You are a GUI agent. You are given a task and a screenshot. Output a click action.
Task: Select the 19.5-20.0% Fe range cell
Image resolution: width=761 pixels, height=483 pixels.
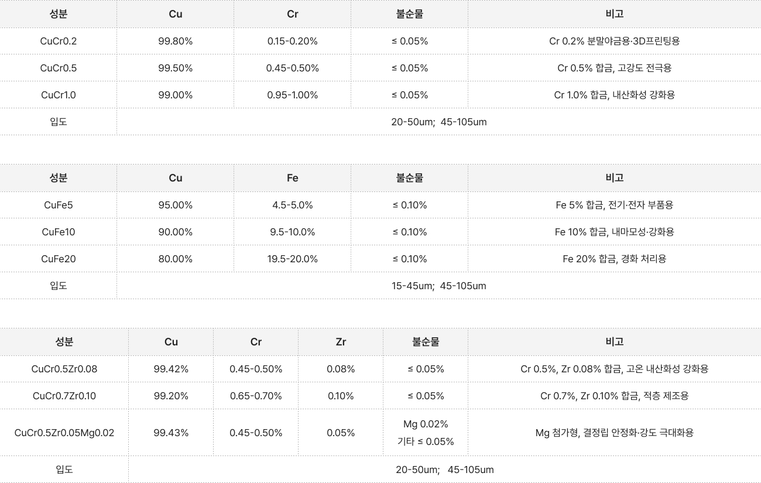[293, 259]
